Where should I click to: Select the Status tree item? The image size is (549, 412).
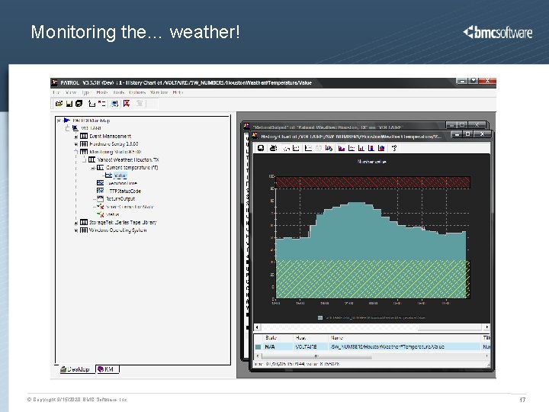112,214
